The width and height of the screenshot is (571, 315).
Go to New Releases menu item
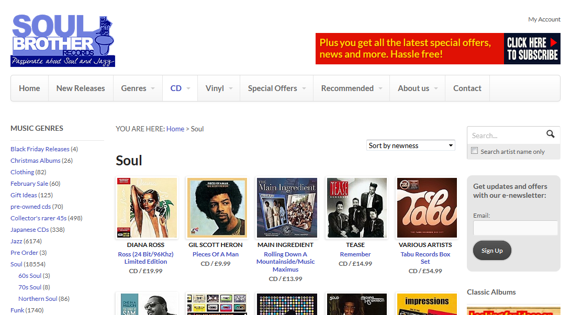[81, 88]
